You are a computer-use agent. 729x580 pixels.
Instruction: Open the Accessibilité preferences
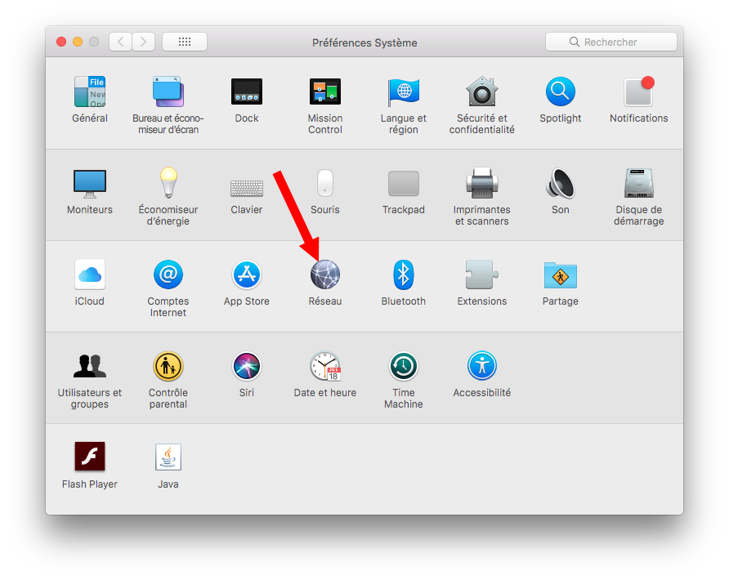(482, 366)
